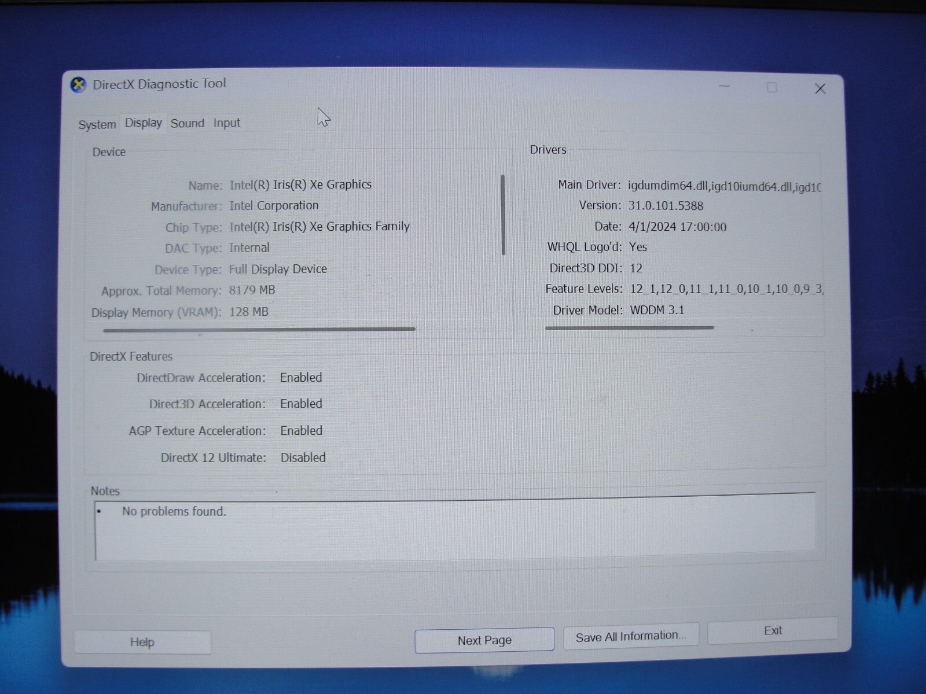Select the Main Driver file list text
This screenshot has height=694, width=926.
[723, 186]
